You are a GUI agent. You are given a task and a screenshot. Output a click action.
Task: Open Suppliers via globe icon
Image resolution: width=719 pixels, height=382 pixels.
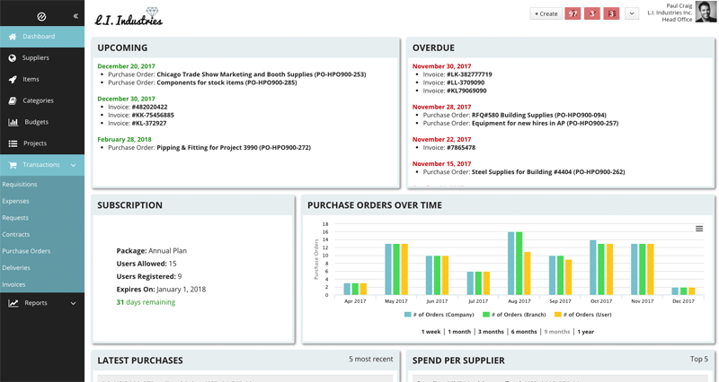pyautogui.click(x=13, y=58)
